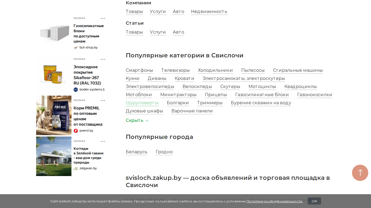Select Бурение скважин на воду link

pyautogui.click(x=261, y=103)
